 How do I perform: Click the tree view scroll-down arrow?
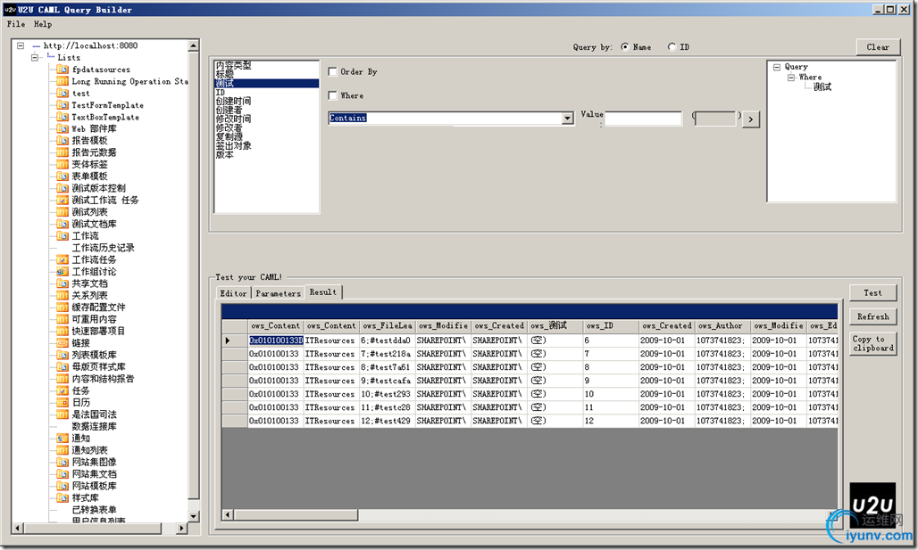pos(194,515)
